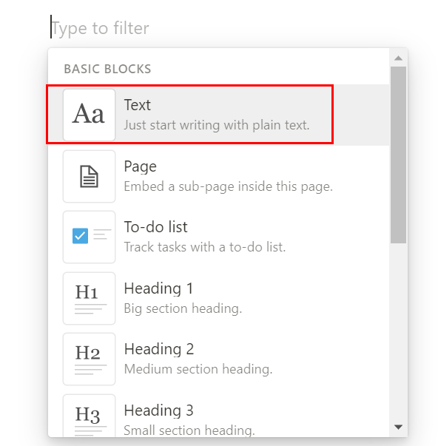Click 'Track tasks with a to-do list.'
438x446 pixels.
205,247
